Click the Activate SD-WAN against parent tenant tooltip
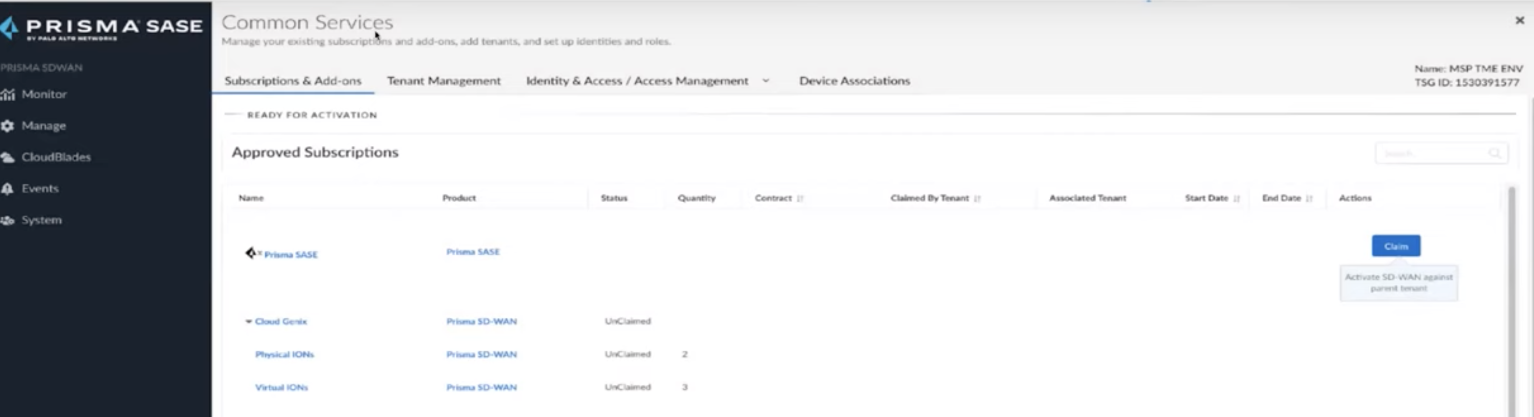The image size is (1534, 417). [1399, 283]
